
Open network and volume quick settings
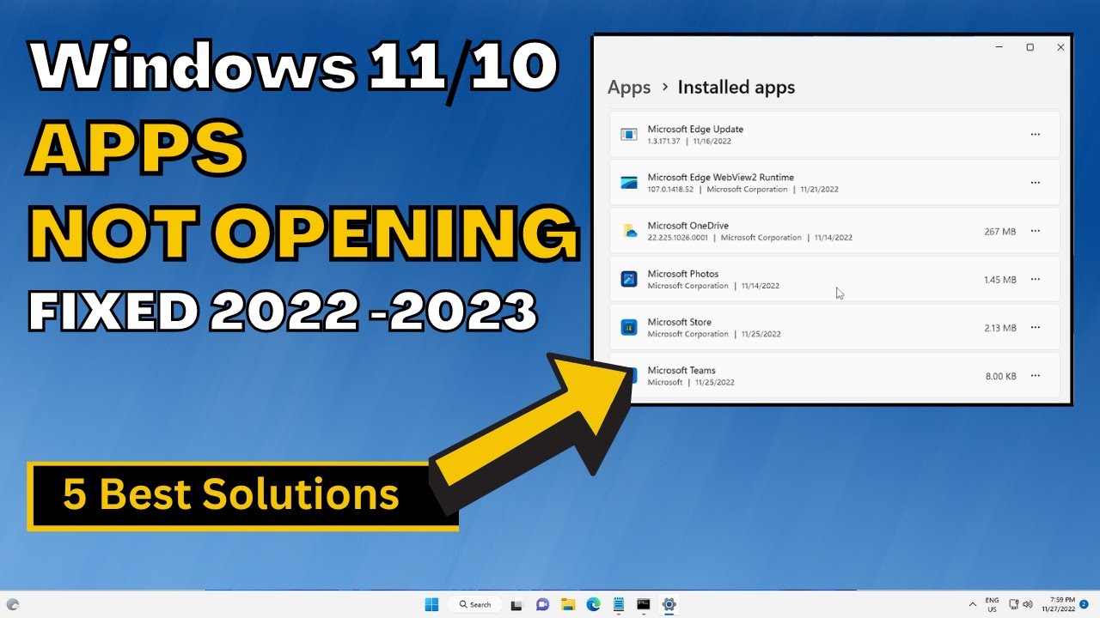(1020, 604)
